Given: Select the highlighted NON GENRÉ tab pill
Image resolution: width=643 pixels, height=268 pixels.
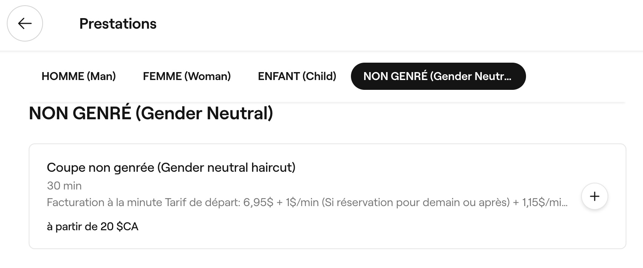Looking at the screenshot, I should click(438, 76).
